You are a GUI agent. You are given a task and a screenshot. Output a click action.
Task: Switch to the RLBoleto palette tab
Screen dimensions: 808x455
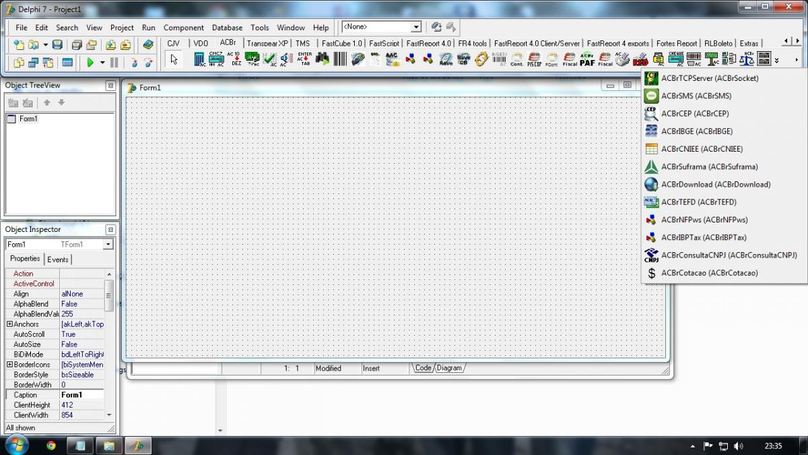pyautogui.click(x=718, y=43)
